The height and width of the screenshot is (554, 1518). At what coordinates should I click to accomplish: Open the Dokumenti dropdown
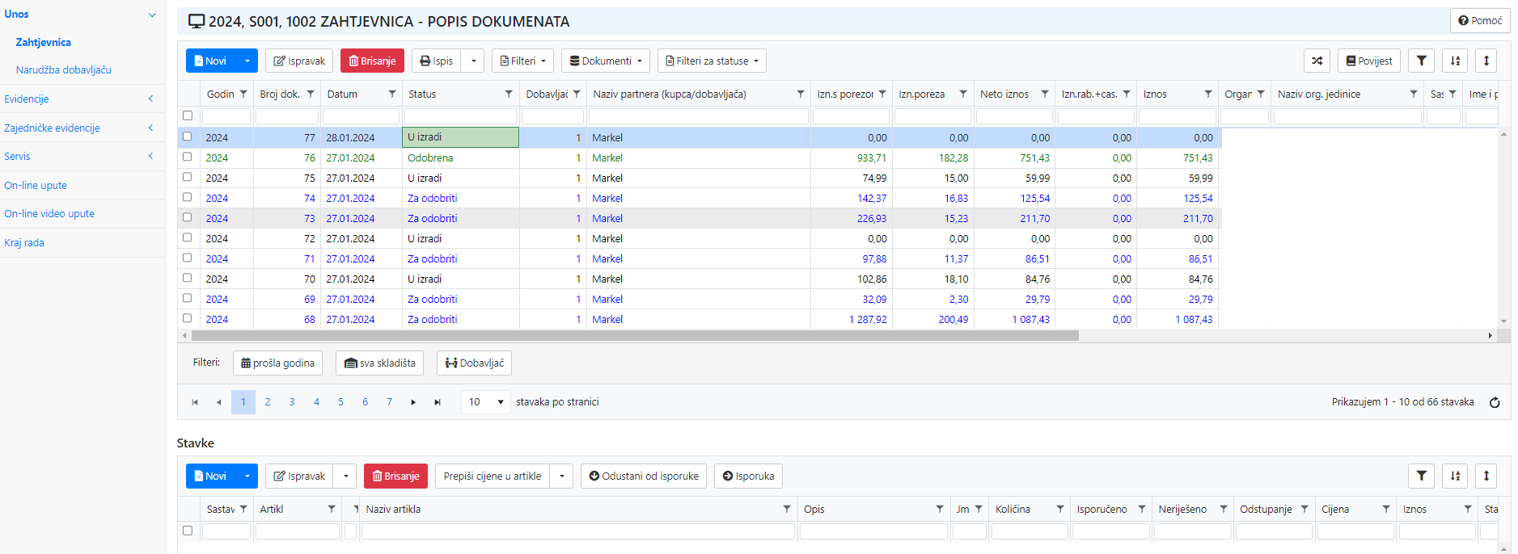pyautogui.click(x=606, y=61)
